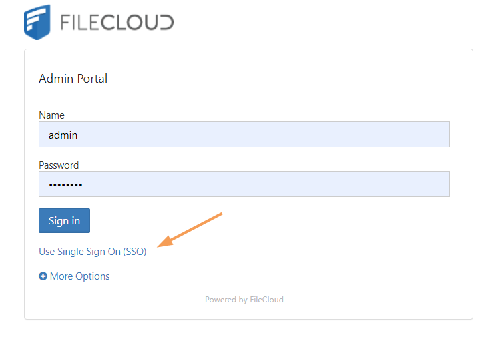Click the Admin Portal heading
This screenshot has width=498, height=351.
73,79
